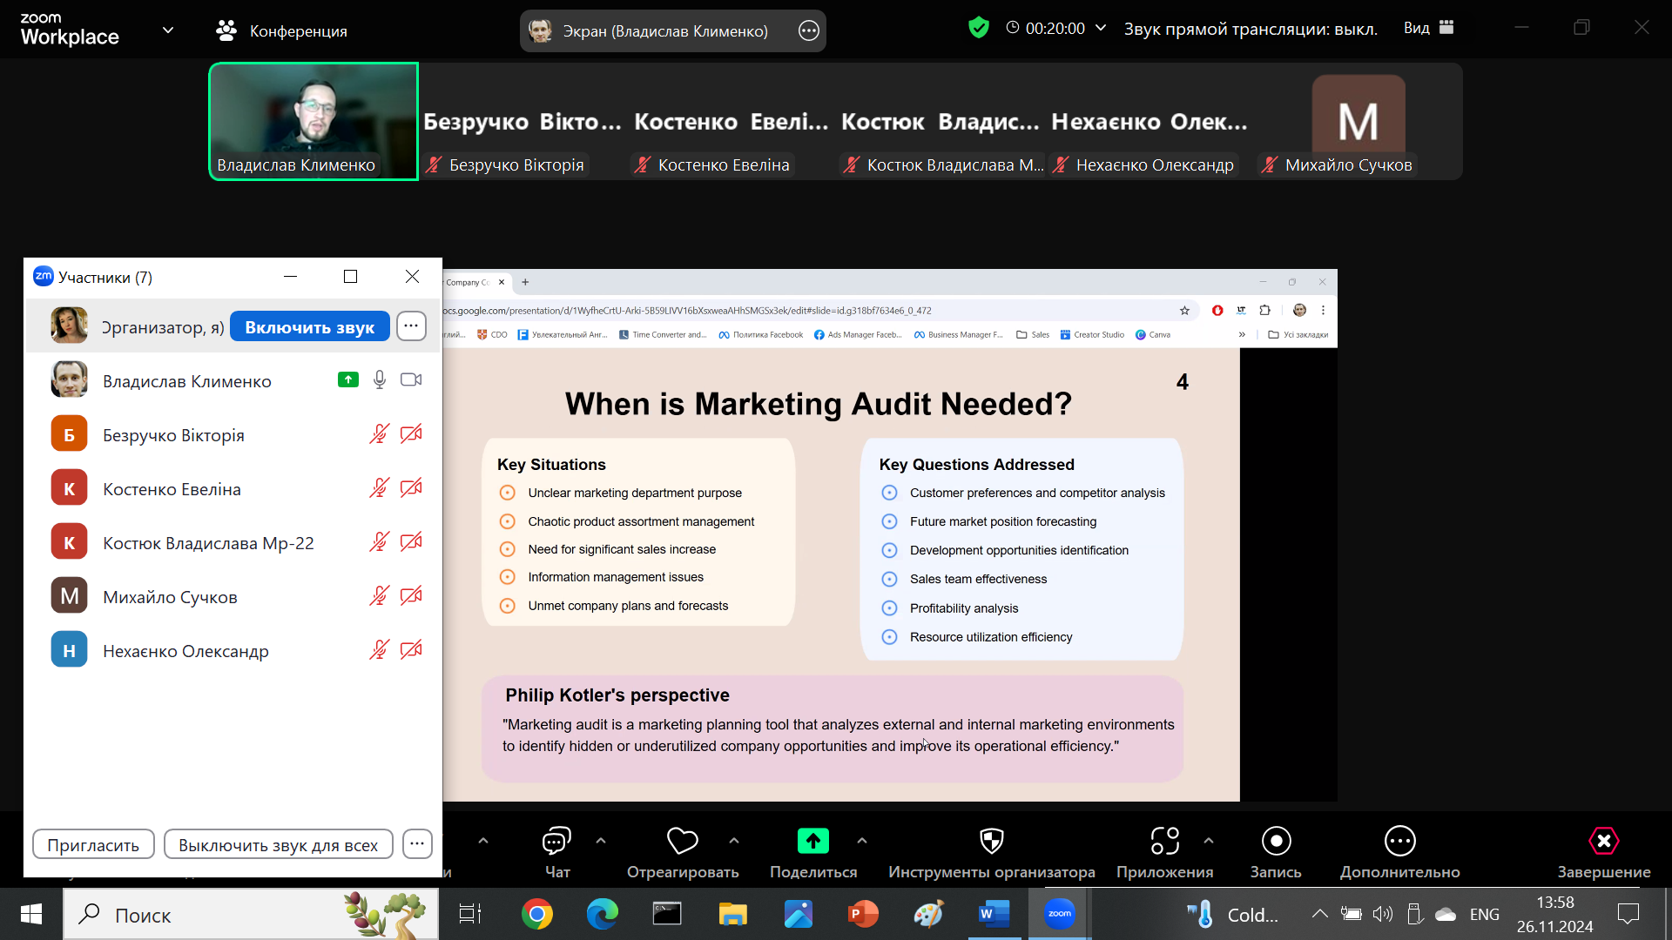This screenshot has height=940, width=1672.
Task: Toggle Владислав Клименко's microphone icon
Action: [x=380, y=380]
